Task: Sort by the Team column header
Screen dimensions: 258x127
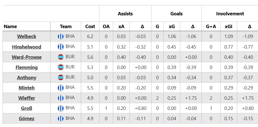Action: click(66, 26)
